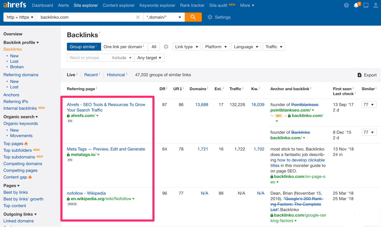
Task: Open the Link type filter
Action: pos(187,47)
